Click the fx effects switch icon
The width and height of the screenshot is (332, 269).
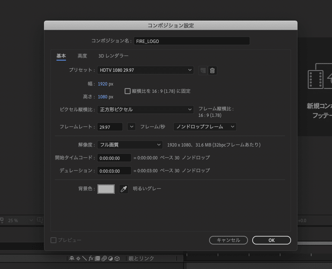(91, 258)
